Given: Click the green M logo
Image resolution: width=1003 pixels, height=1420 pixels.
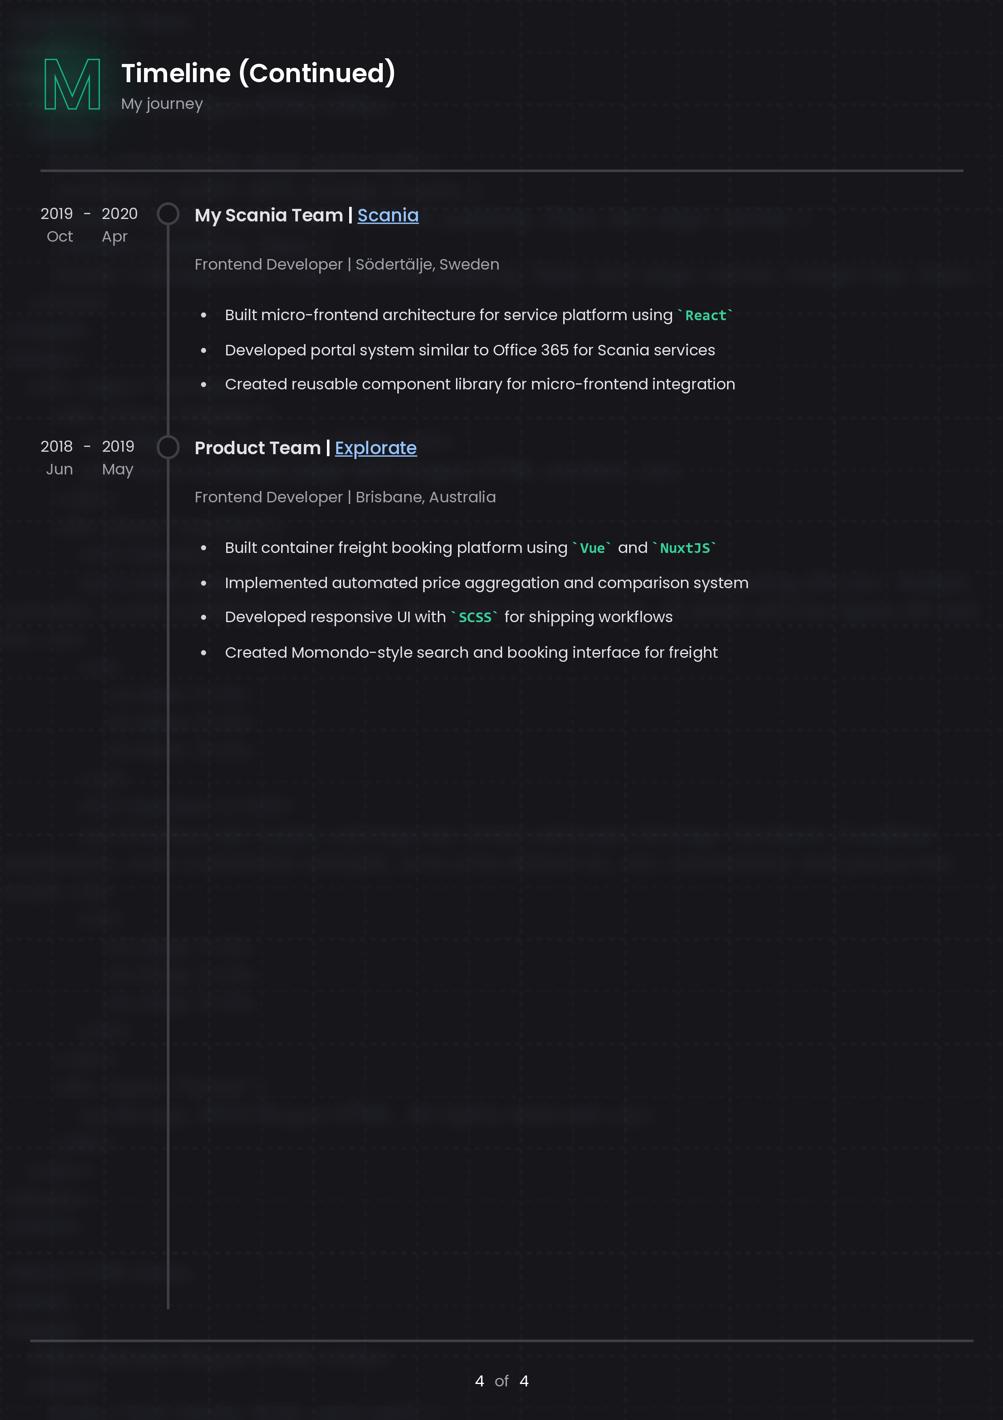Looking at the screenshot, I should [x=72, y=85].
